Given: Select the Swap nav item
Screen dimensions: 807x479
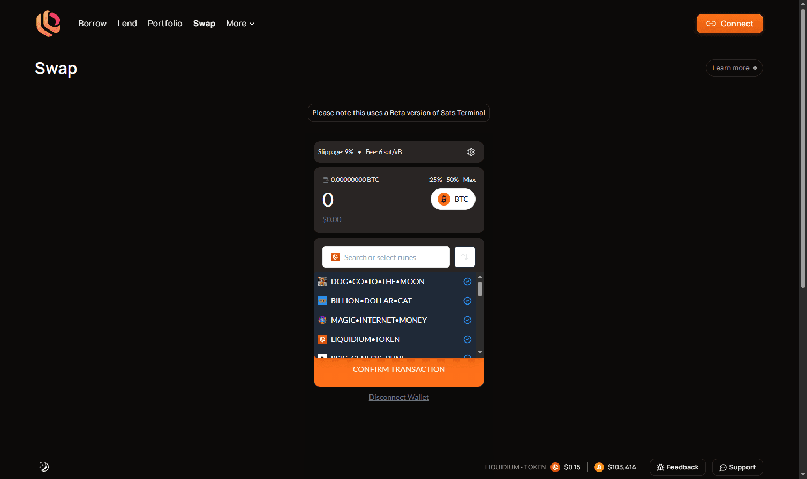Looking at the screenshot, I should pos(204,24).
